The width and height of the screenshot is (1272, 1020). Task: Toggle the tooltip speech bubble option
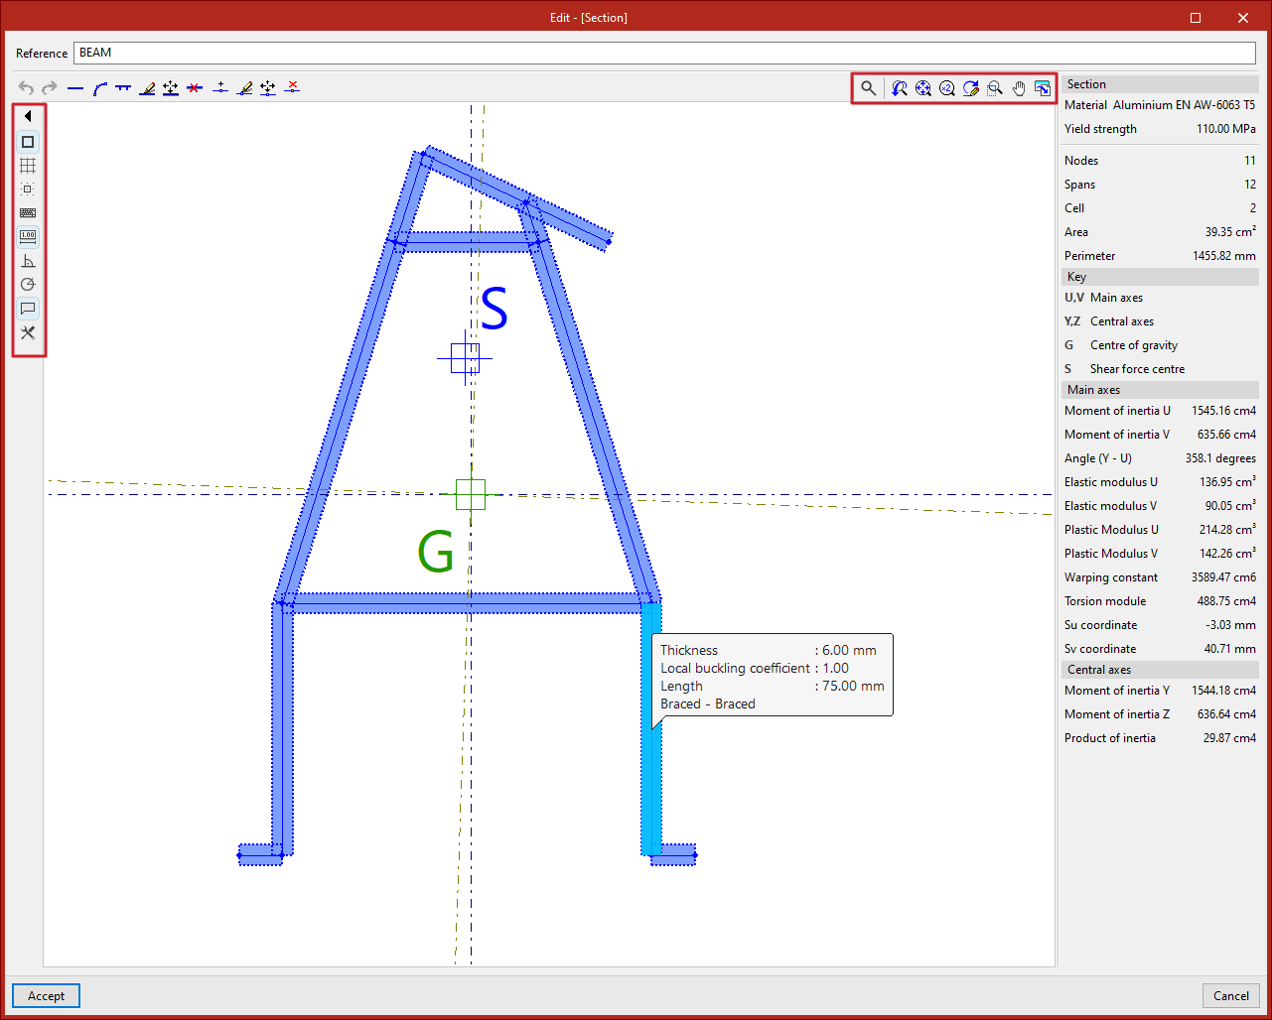click(x=28, y=309)
